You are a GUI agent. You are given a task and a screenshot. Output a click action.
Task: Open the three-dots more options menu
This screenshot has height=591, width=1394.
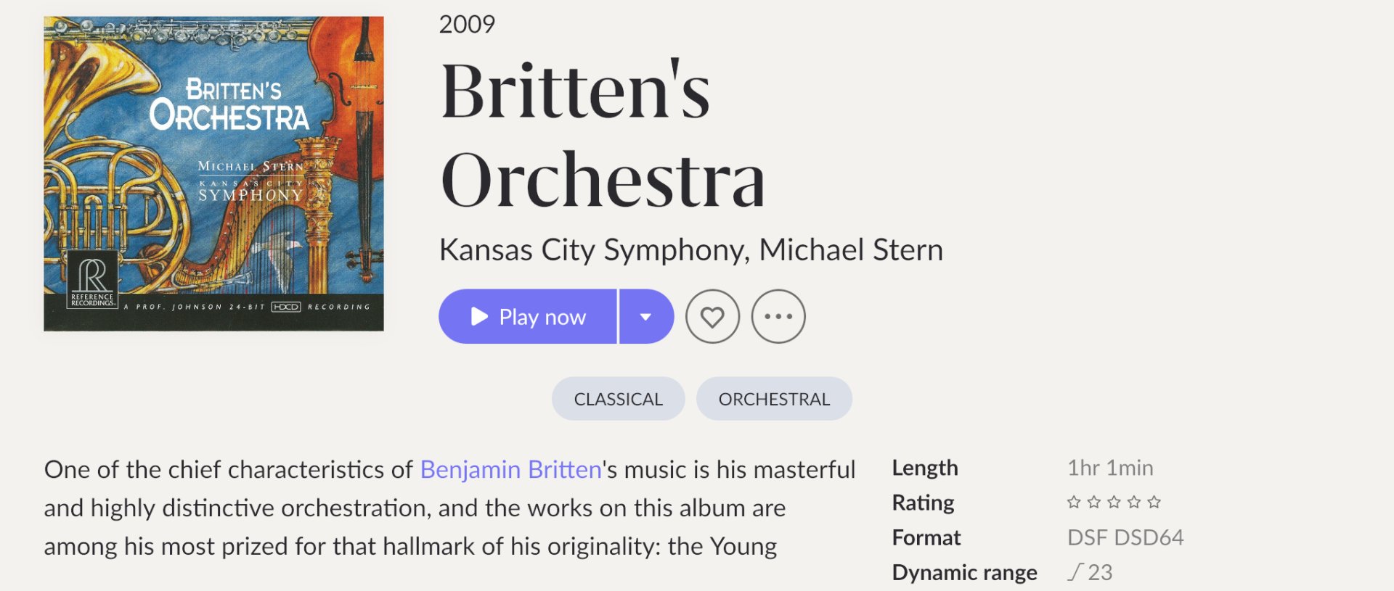tap(778, 317)
